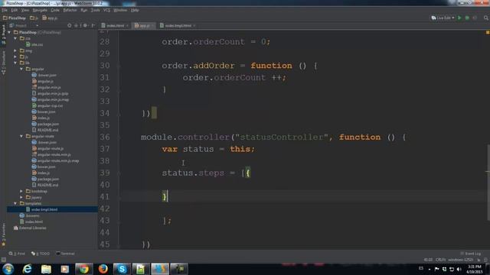Click the read-only lock icon in status bar
The width and height of the screenshot is (490, 275).
point(479,260)
